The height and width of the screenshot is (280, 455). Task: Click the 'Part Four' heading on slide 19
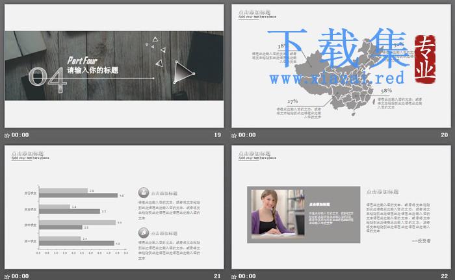[x=83, y=60]
